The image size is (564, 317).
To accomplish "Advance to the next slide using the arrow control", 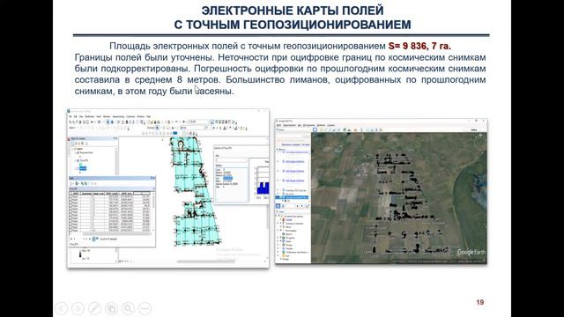I will pos(78,308).
